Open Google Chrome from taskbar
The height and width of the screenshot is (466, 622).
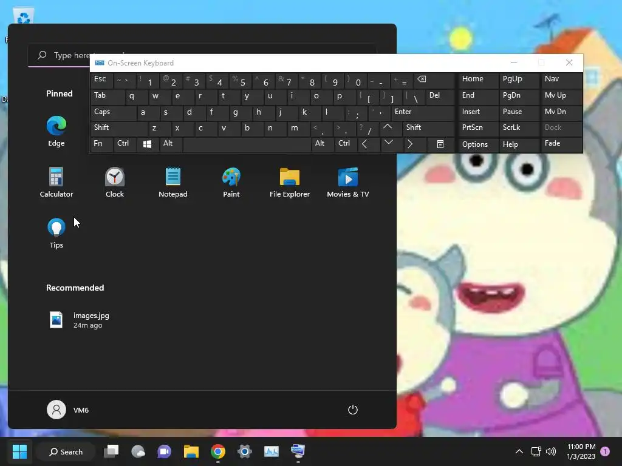218,451
